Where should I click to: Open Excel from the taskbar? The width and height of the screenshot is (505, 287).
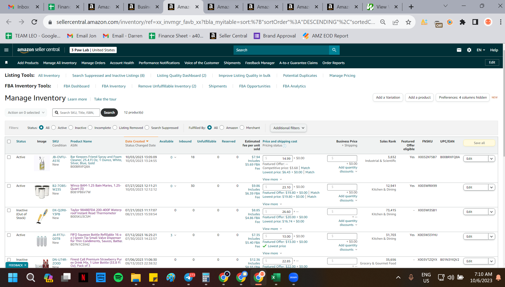click(276, 278)
